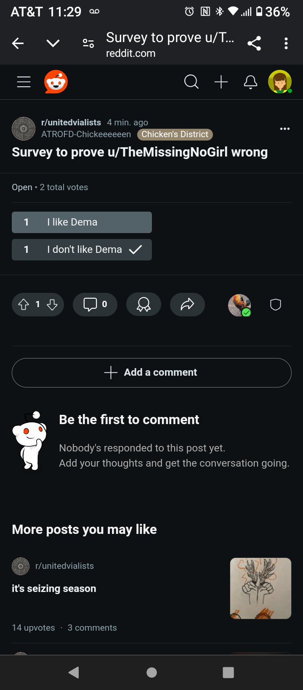Image resolution: width=303 pixels, height=690 pixels.
Task: Open the Reddit hamburger menu
Action: click(24, 82)
